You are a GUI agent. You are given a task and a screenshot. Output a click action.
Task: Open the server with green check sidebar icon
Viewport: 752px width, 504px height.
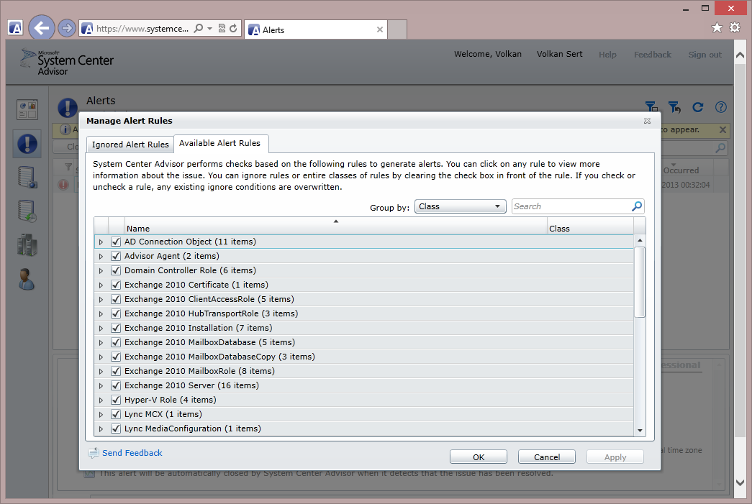click(27, 211)
